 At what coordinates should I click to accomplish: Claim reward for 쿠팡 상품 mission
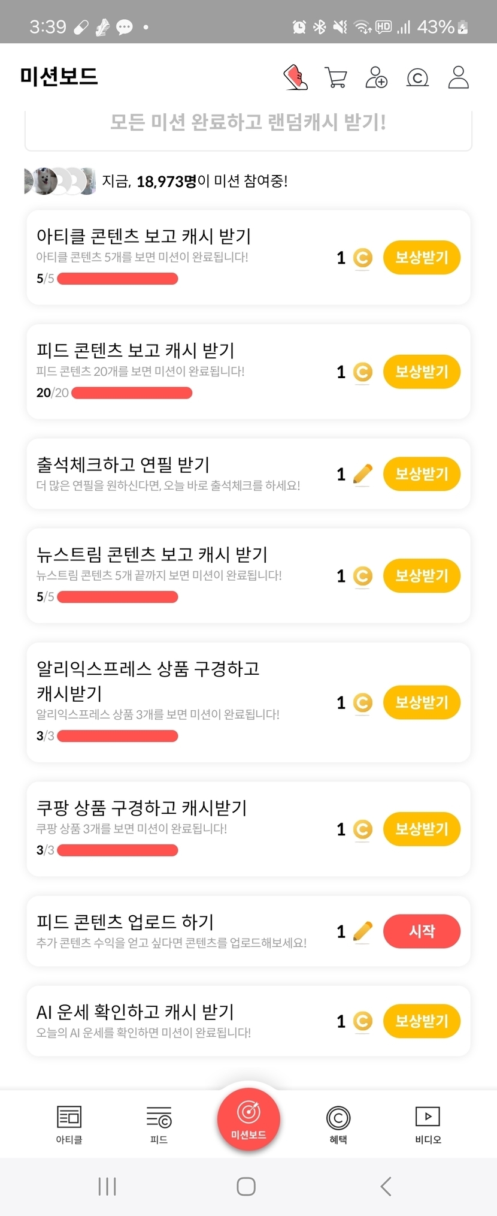(422, 829)
